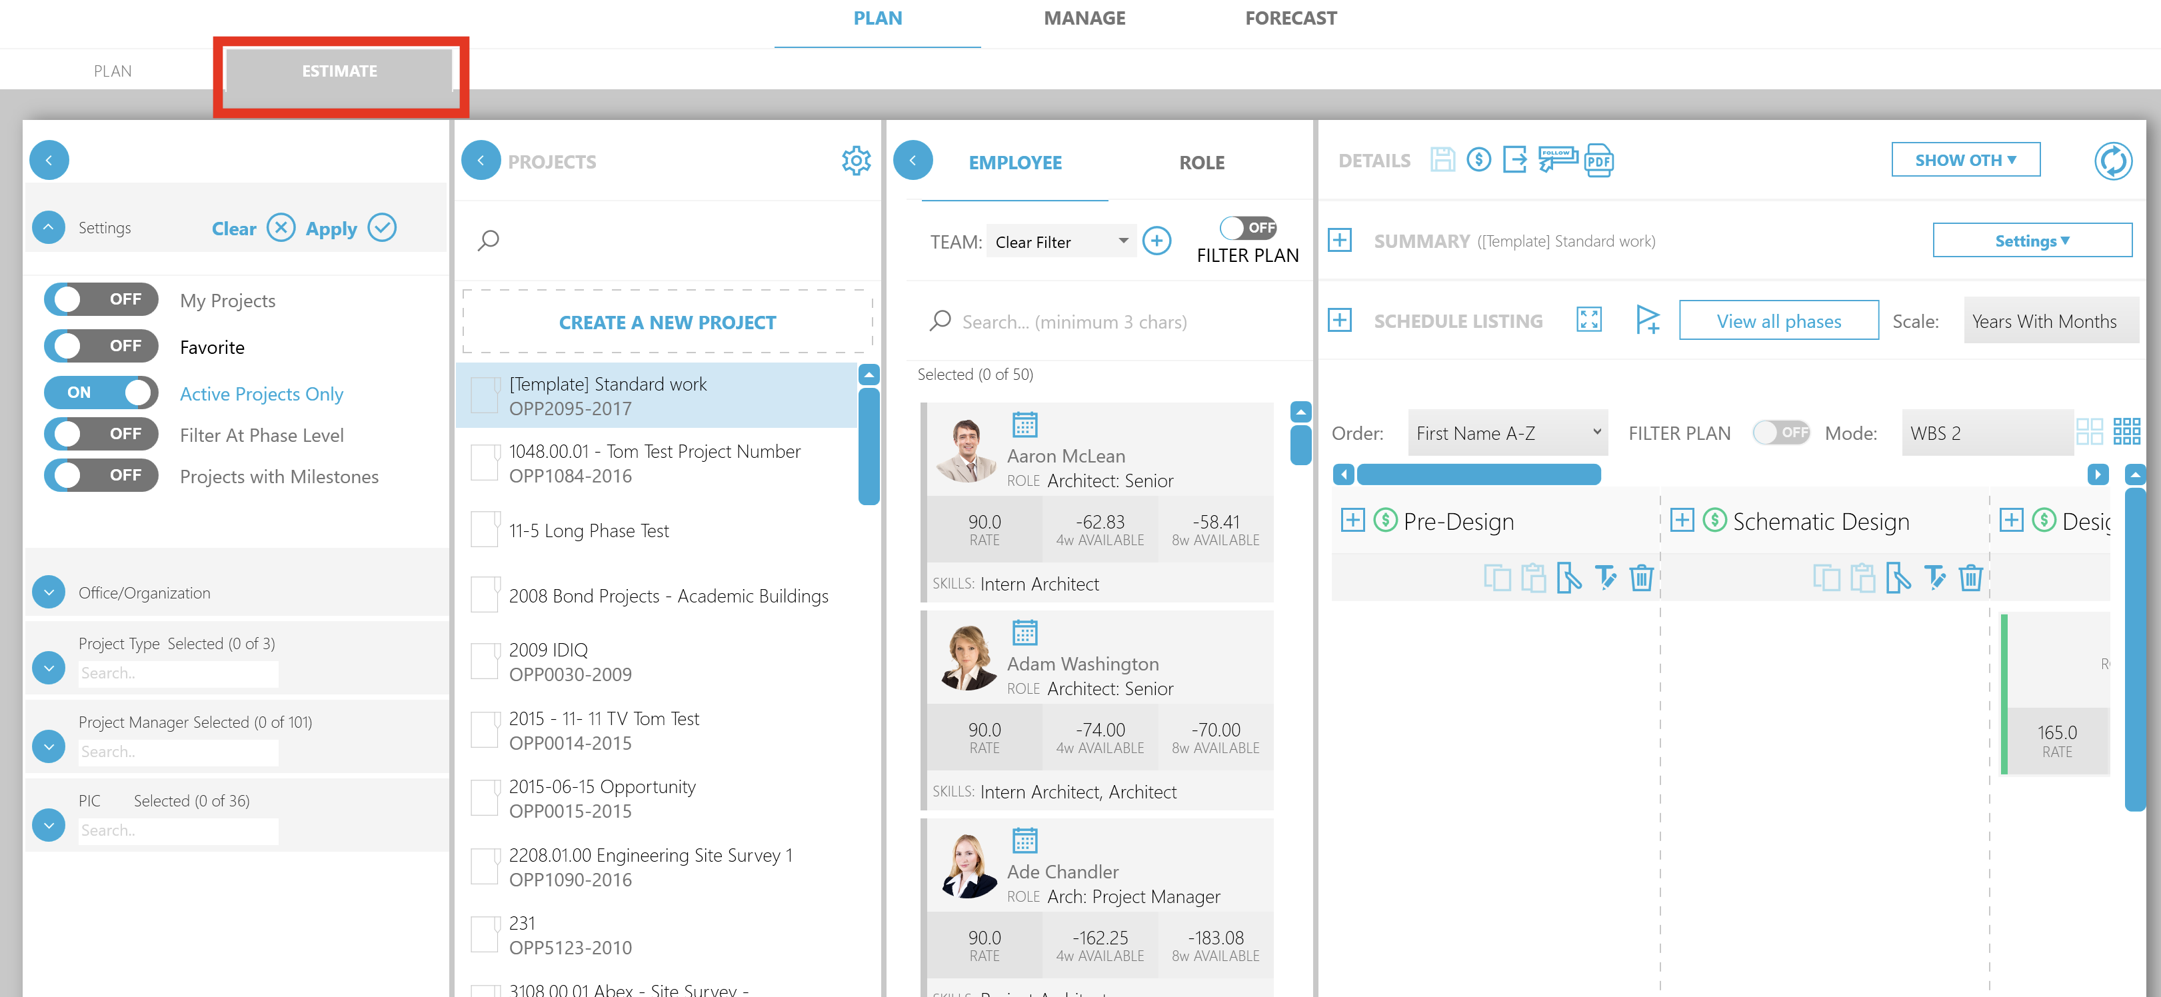Delete the Schematic Design phase using trash icon
Image resolution: width=2161 pixels, height=997 pixels.
(1970, 578)
